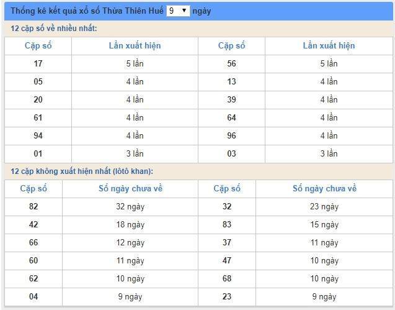The height and width of the screenshot is (310, 395).
Task: Click first 'Cặp số' column header
Action: 38,46
